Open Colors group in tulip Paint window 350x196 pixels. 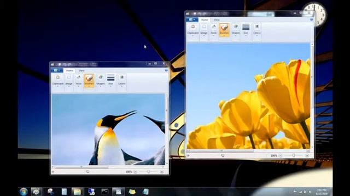(257, 30)
